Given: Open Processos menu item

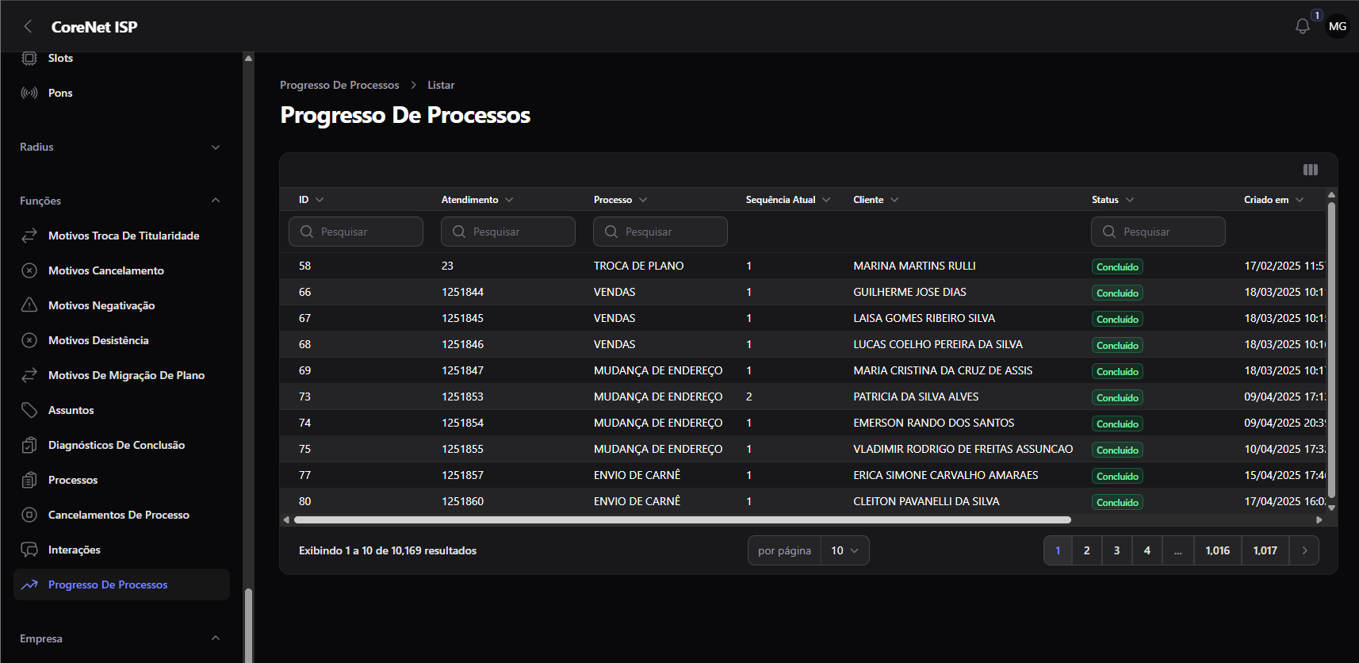Looking at the screenshot, I should pyautogui.click(x=121, y=480).
